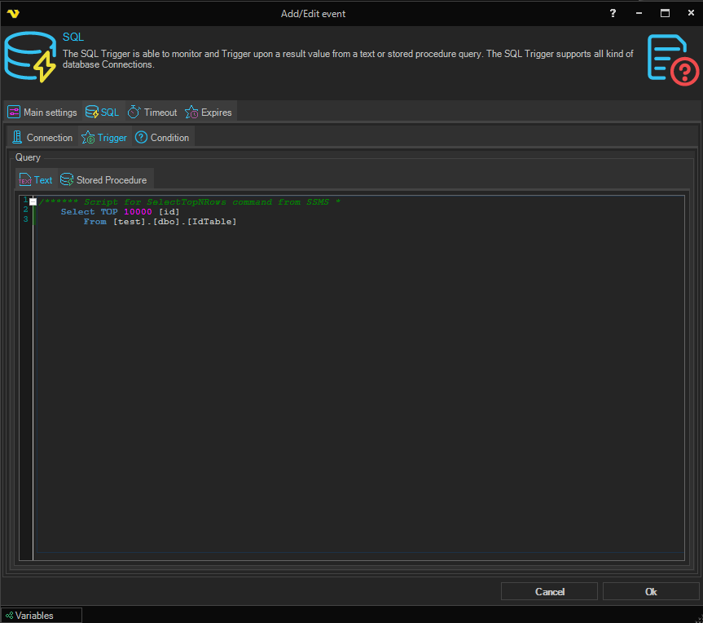Open the red question mark documentation icon
Viewport: 703px width, 623px height.
[673, 59]
